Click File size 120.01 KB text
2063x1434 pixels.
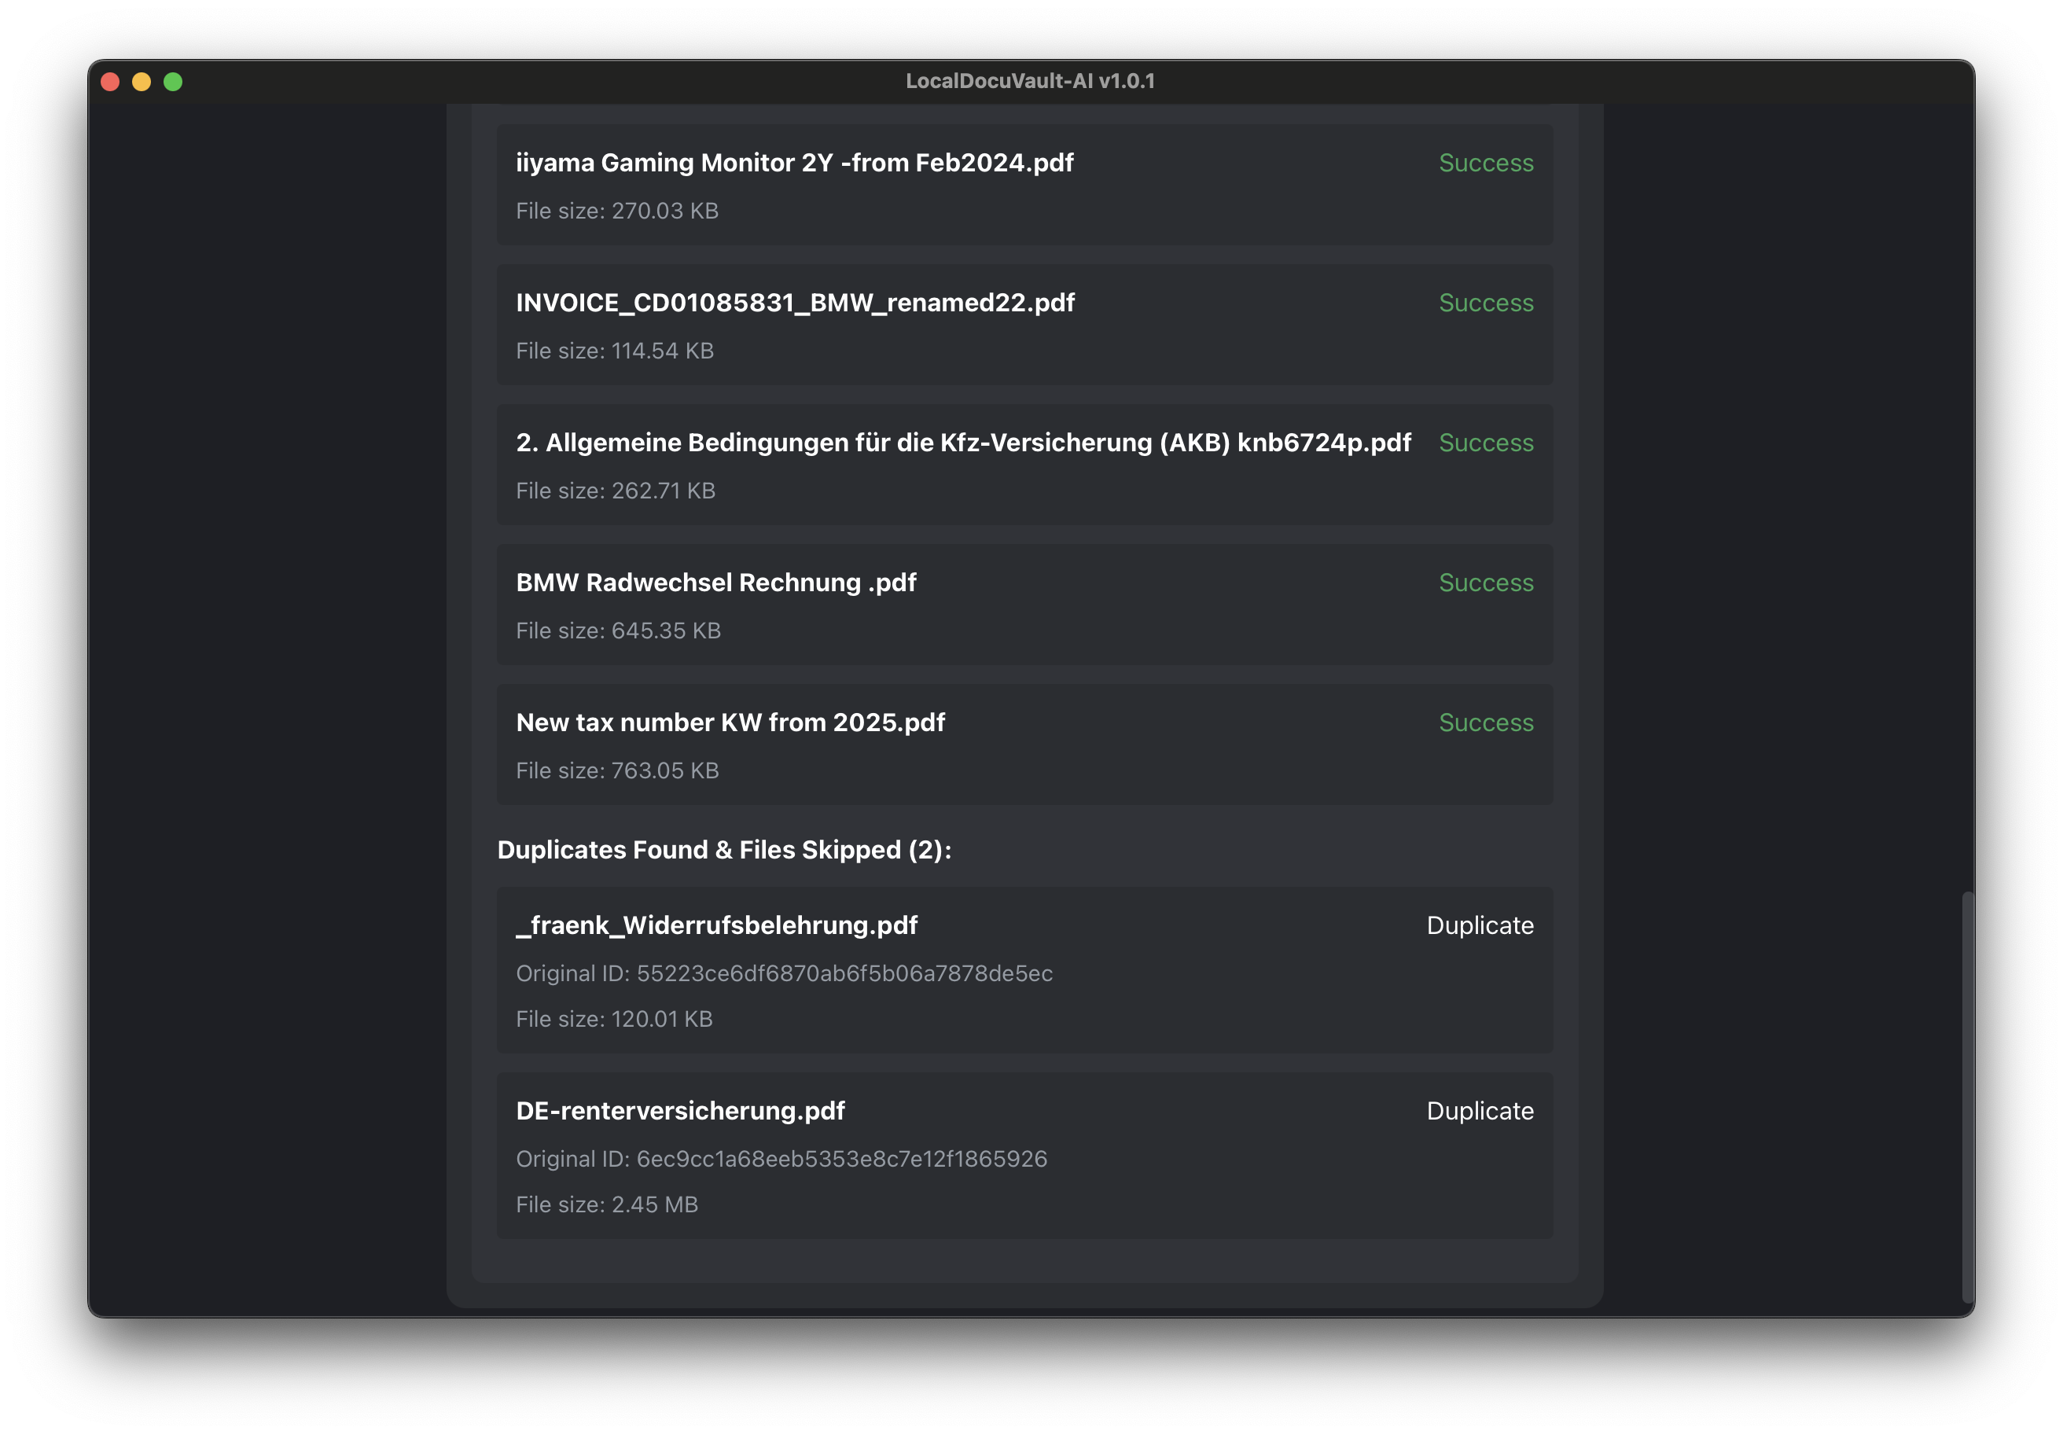click(614, 1019)
